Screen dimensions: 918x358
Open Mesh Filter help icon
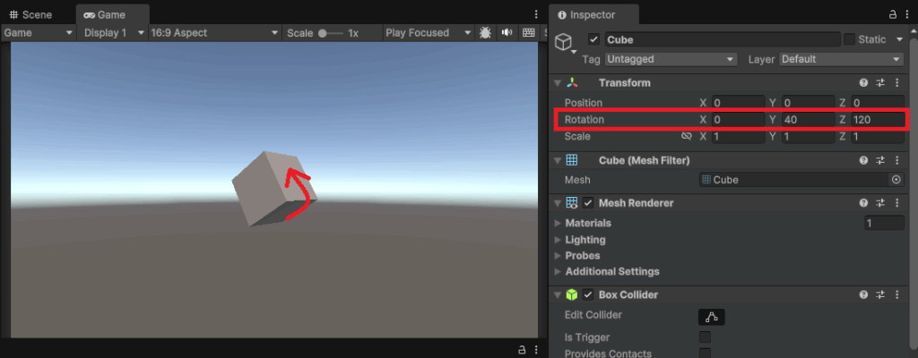point(863,160)
